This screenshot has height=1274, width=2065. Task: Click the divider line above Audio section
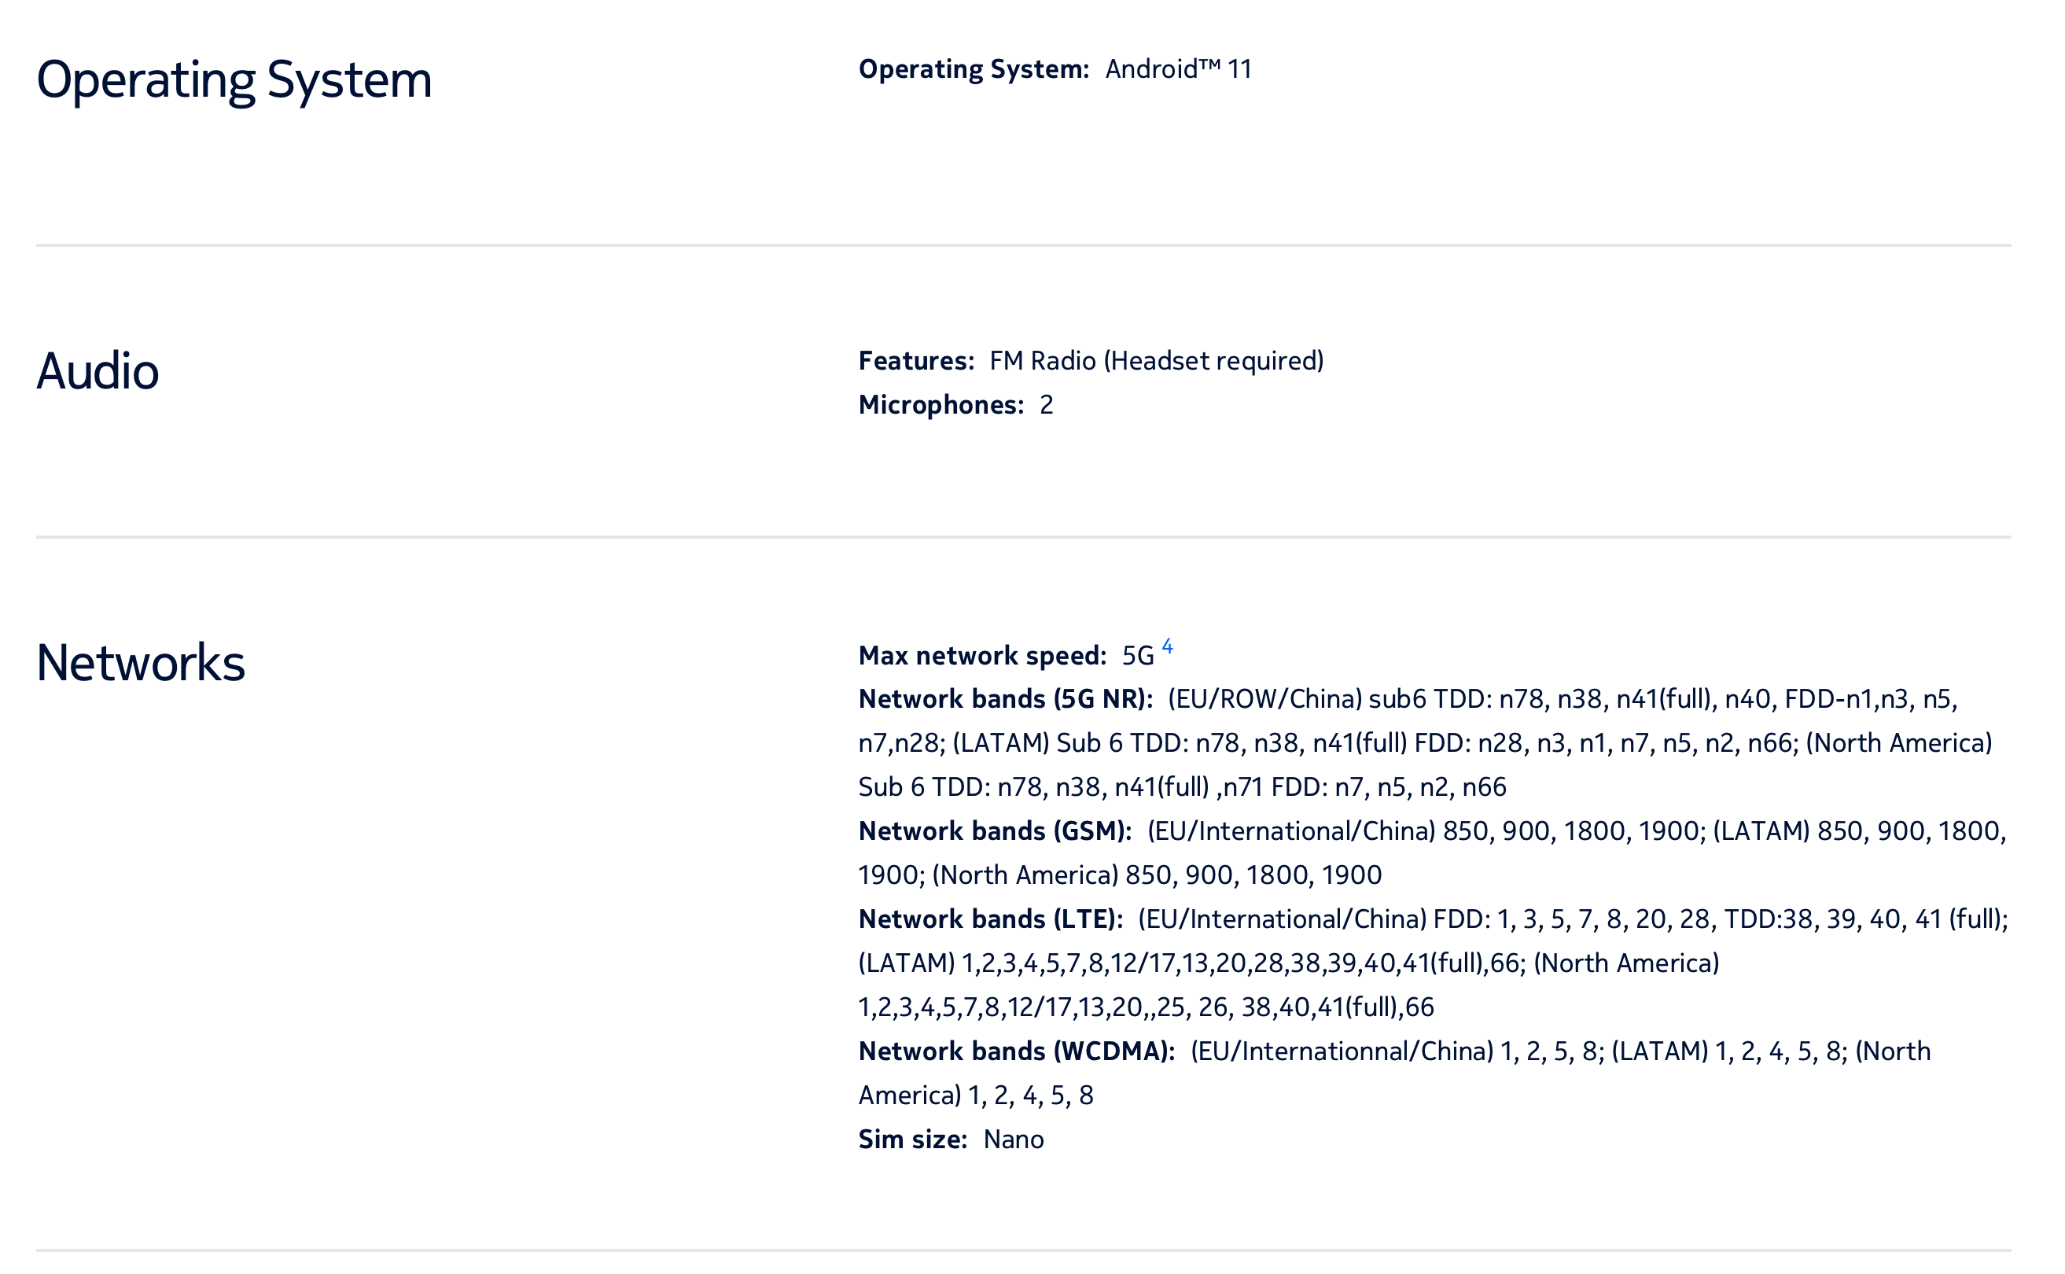point(1023,245)
